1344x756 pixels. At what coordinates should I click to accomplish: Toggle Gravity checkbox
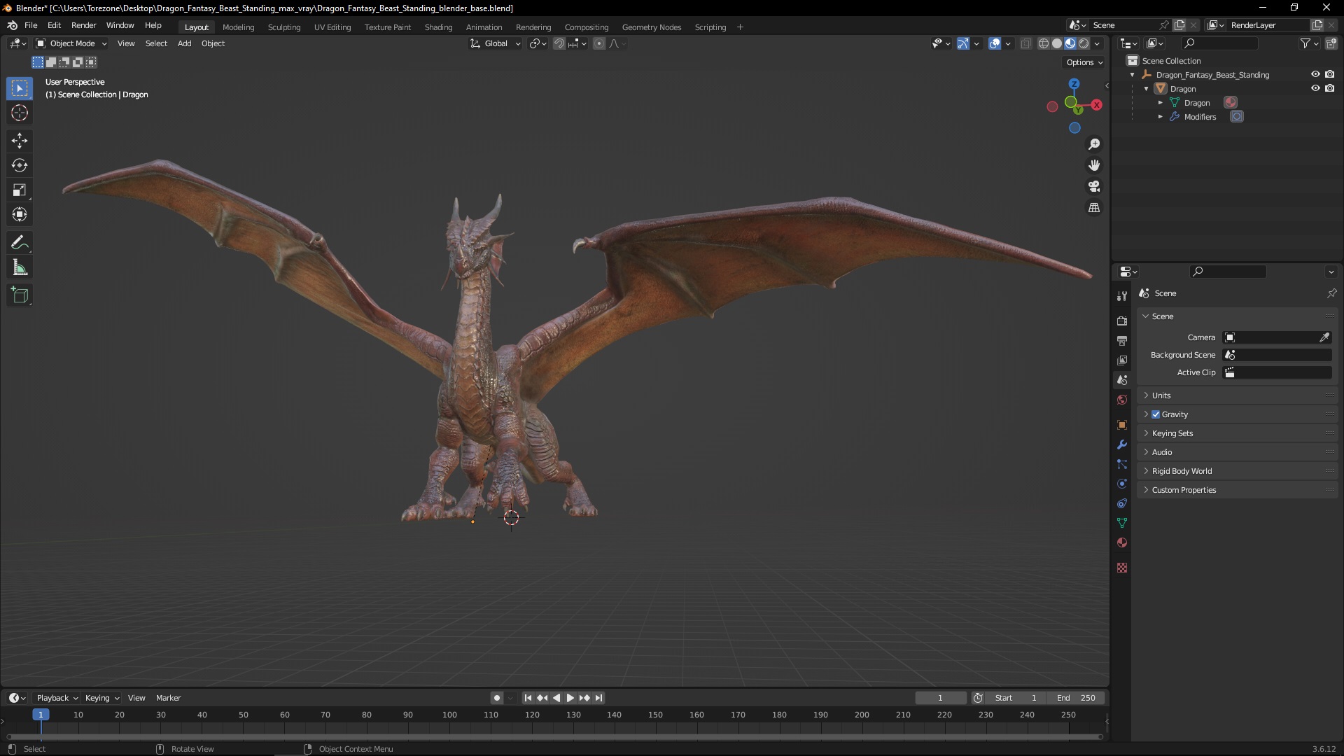[1156, 414]
